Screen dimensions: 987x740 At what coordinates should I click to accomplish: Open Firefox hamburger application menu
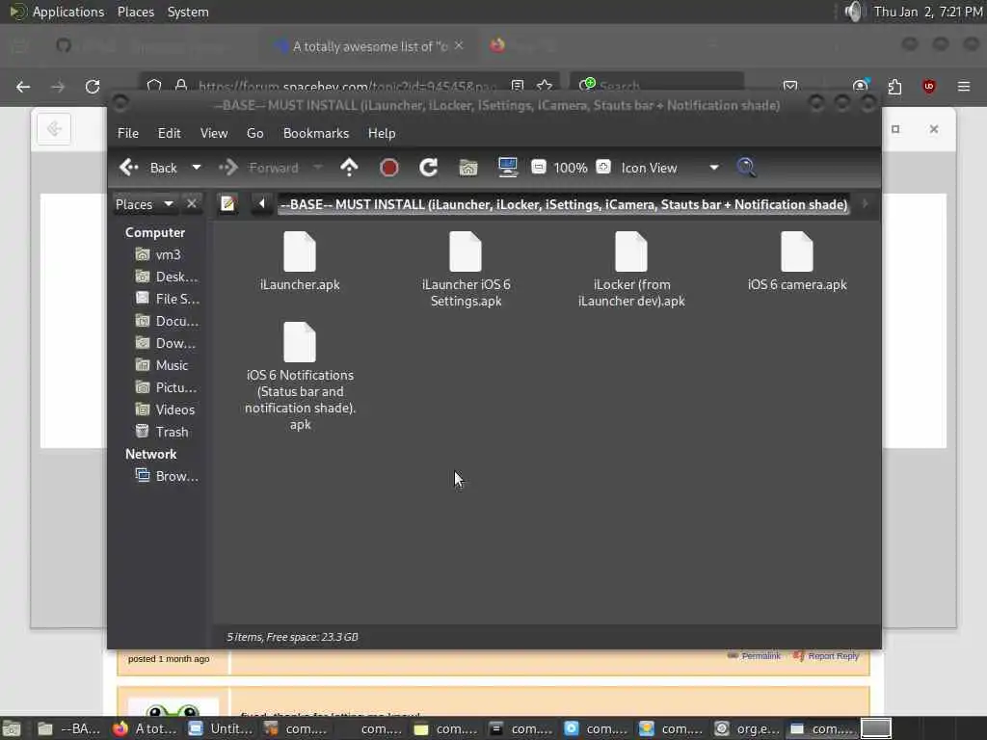964,86
